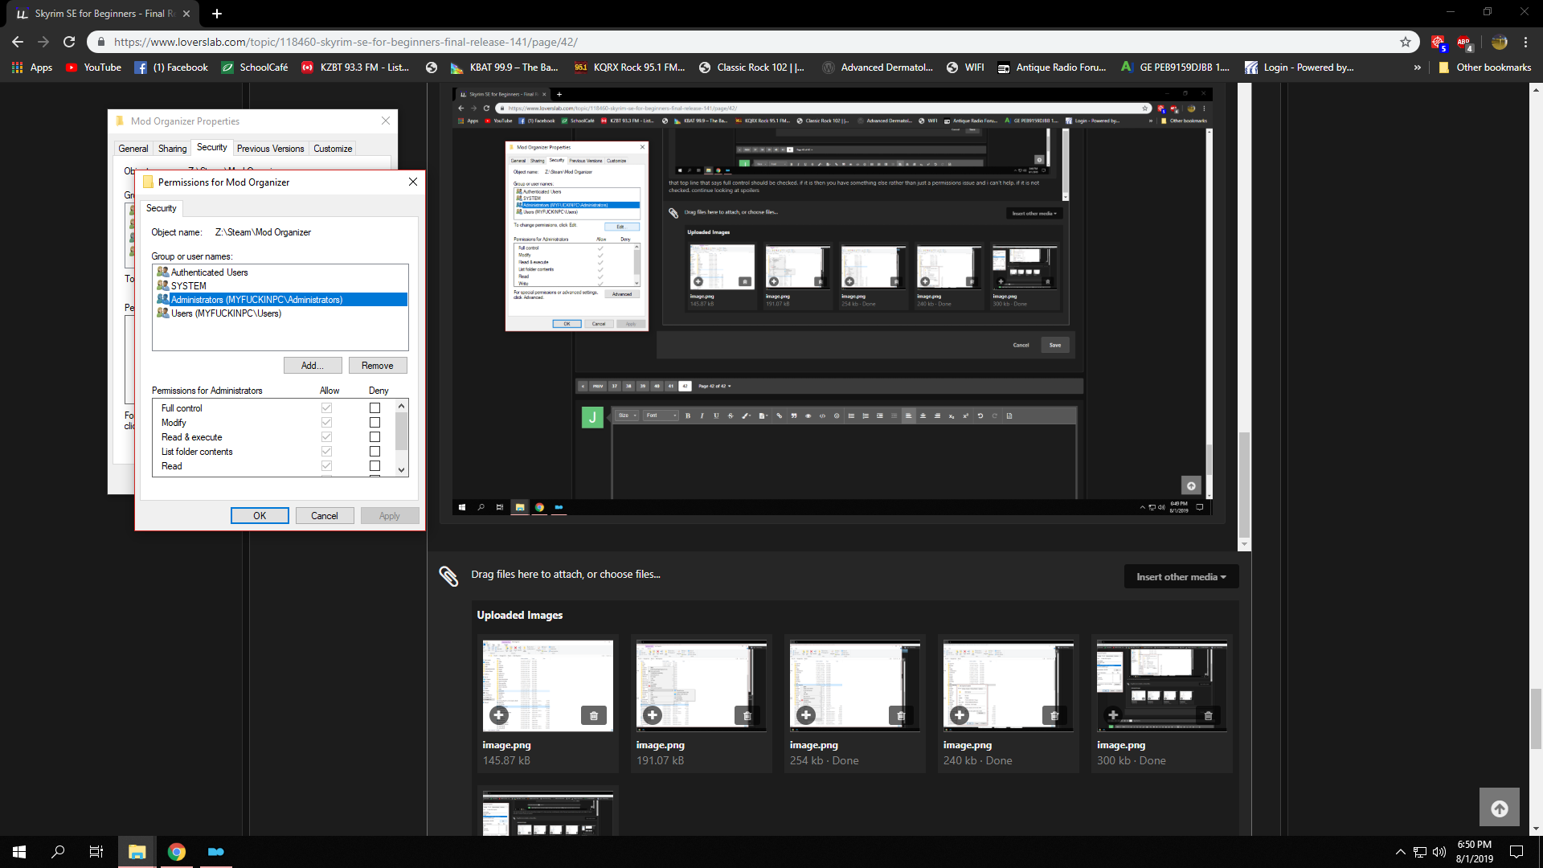This screenshot has width=1543, height=868.
Task: Check Deny for the Modify permission
Action: (374, 423)
